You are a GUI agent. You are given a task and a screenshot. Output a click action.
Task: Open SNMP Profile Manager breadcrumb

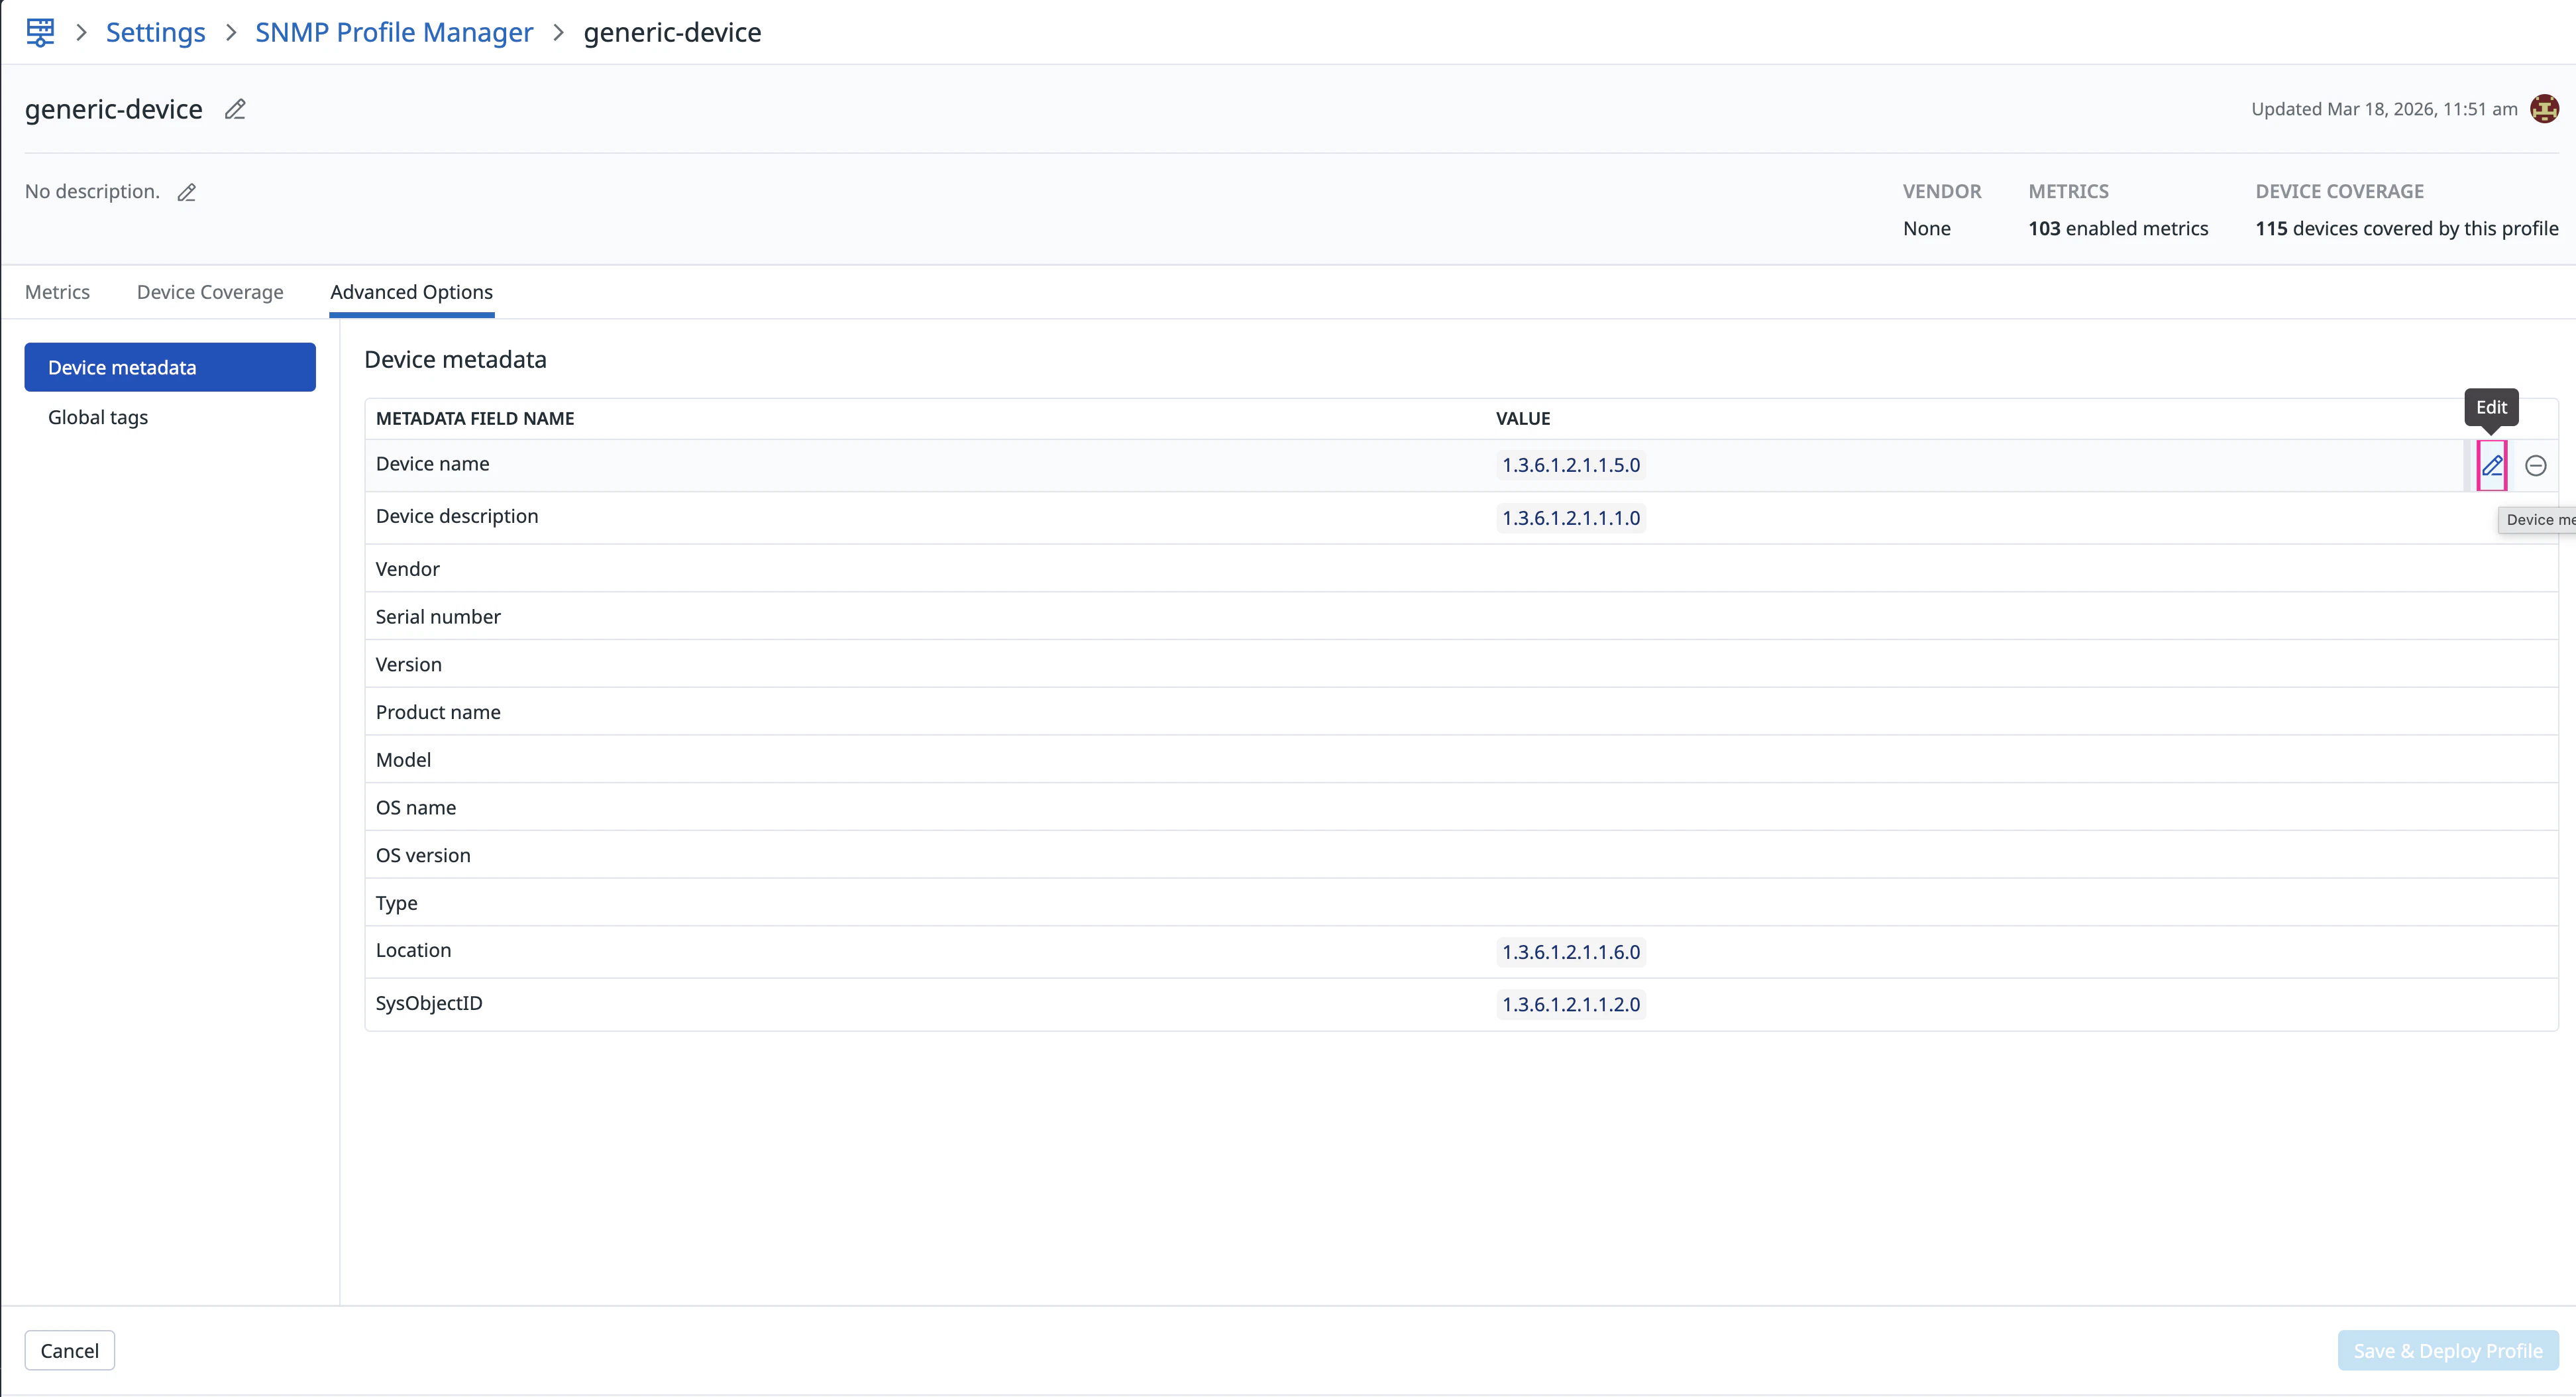coord(394,32)
